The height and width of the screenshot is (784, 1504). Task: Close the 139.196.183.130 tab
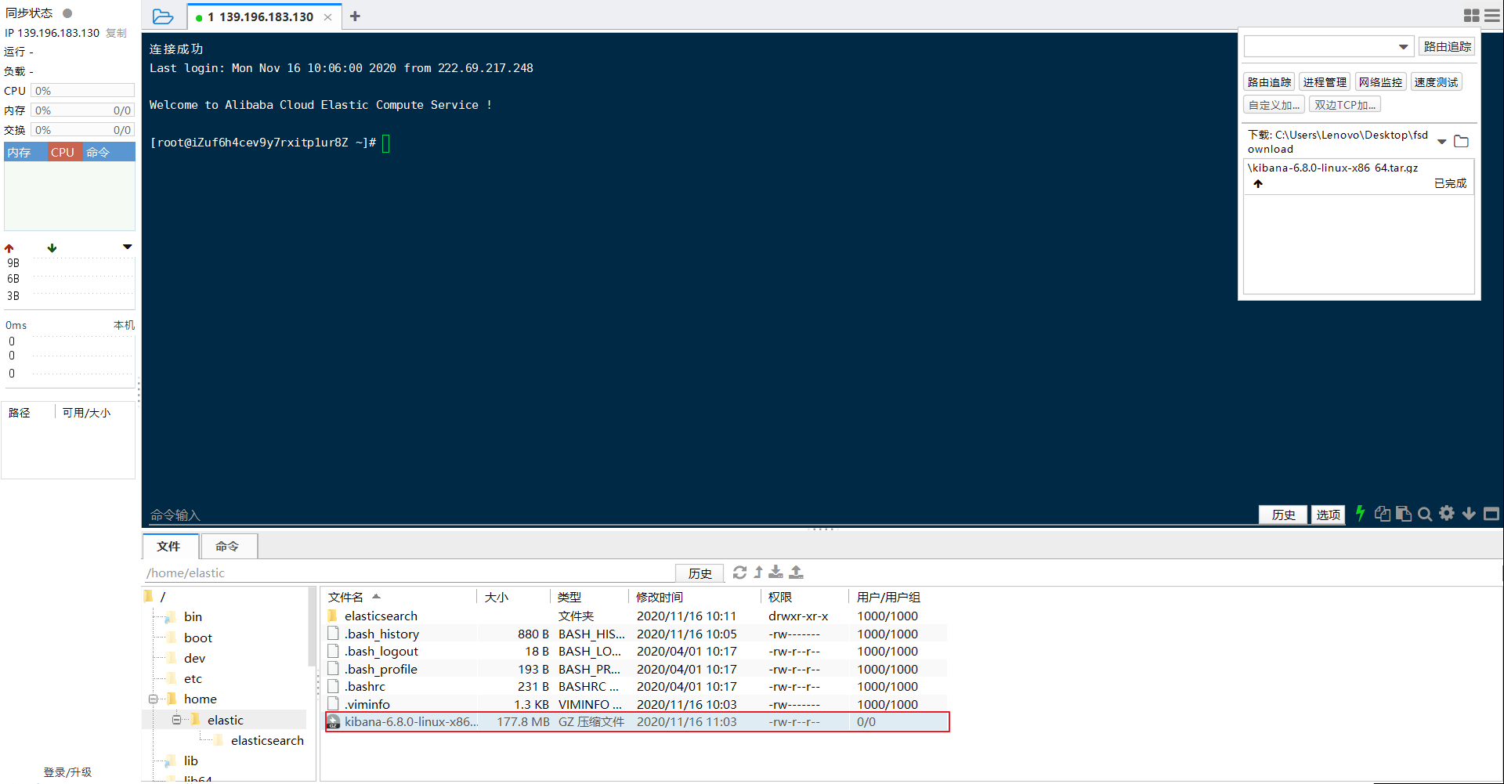(x=328, y=17)
